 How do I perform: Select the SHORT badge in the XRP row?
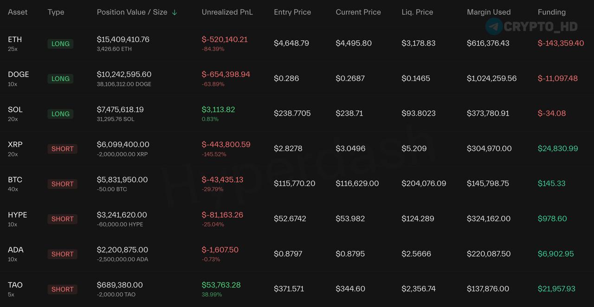click(x=62, y=149)
